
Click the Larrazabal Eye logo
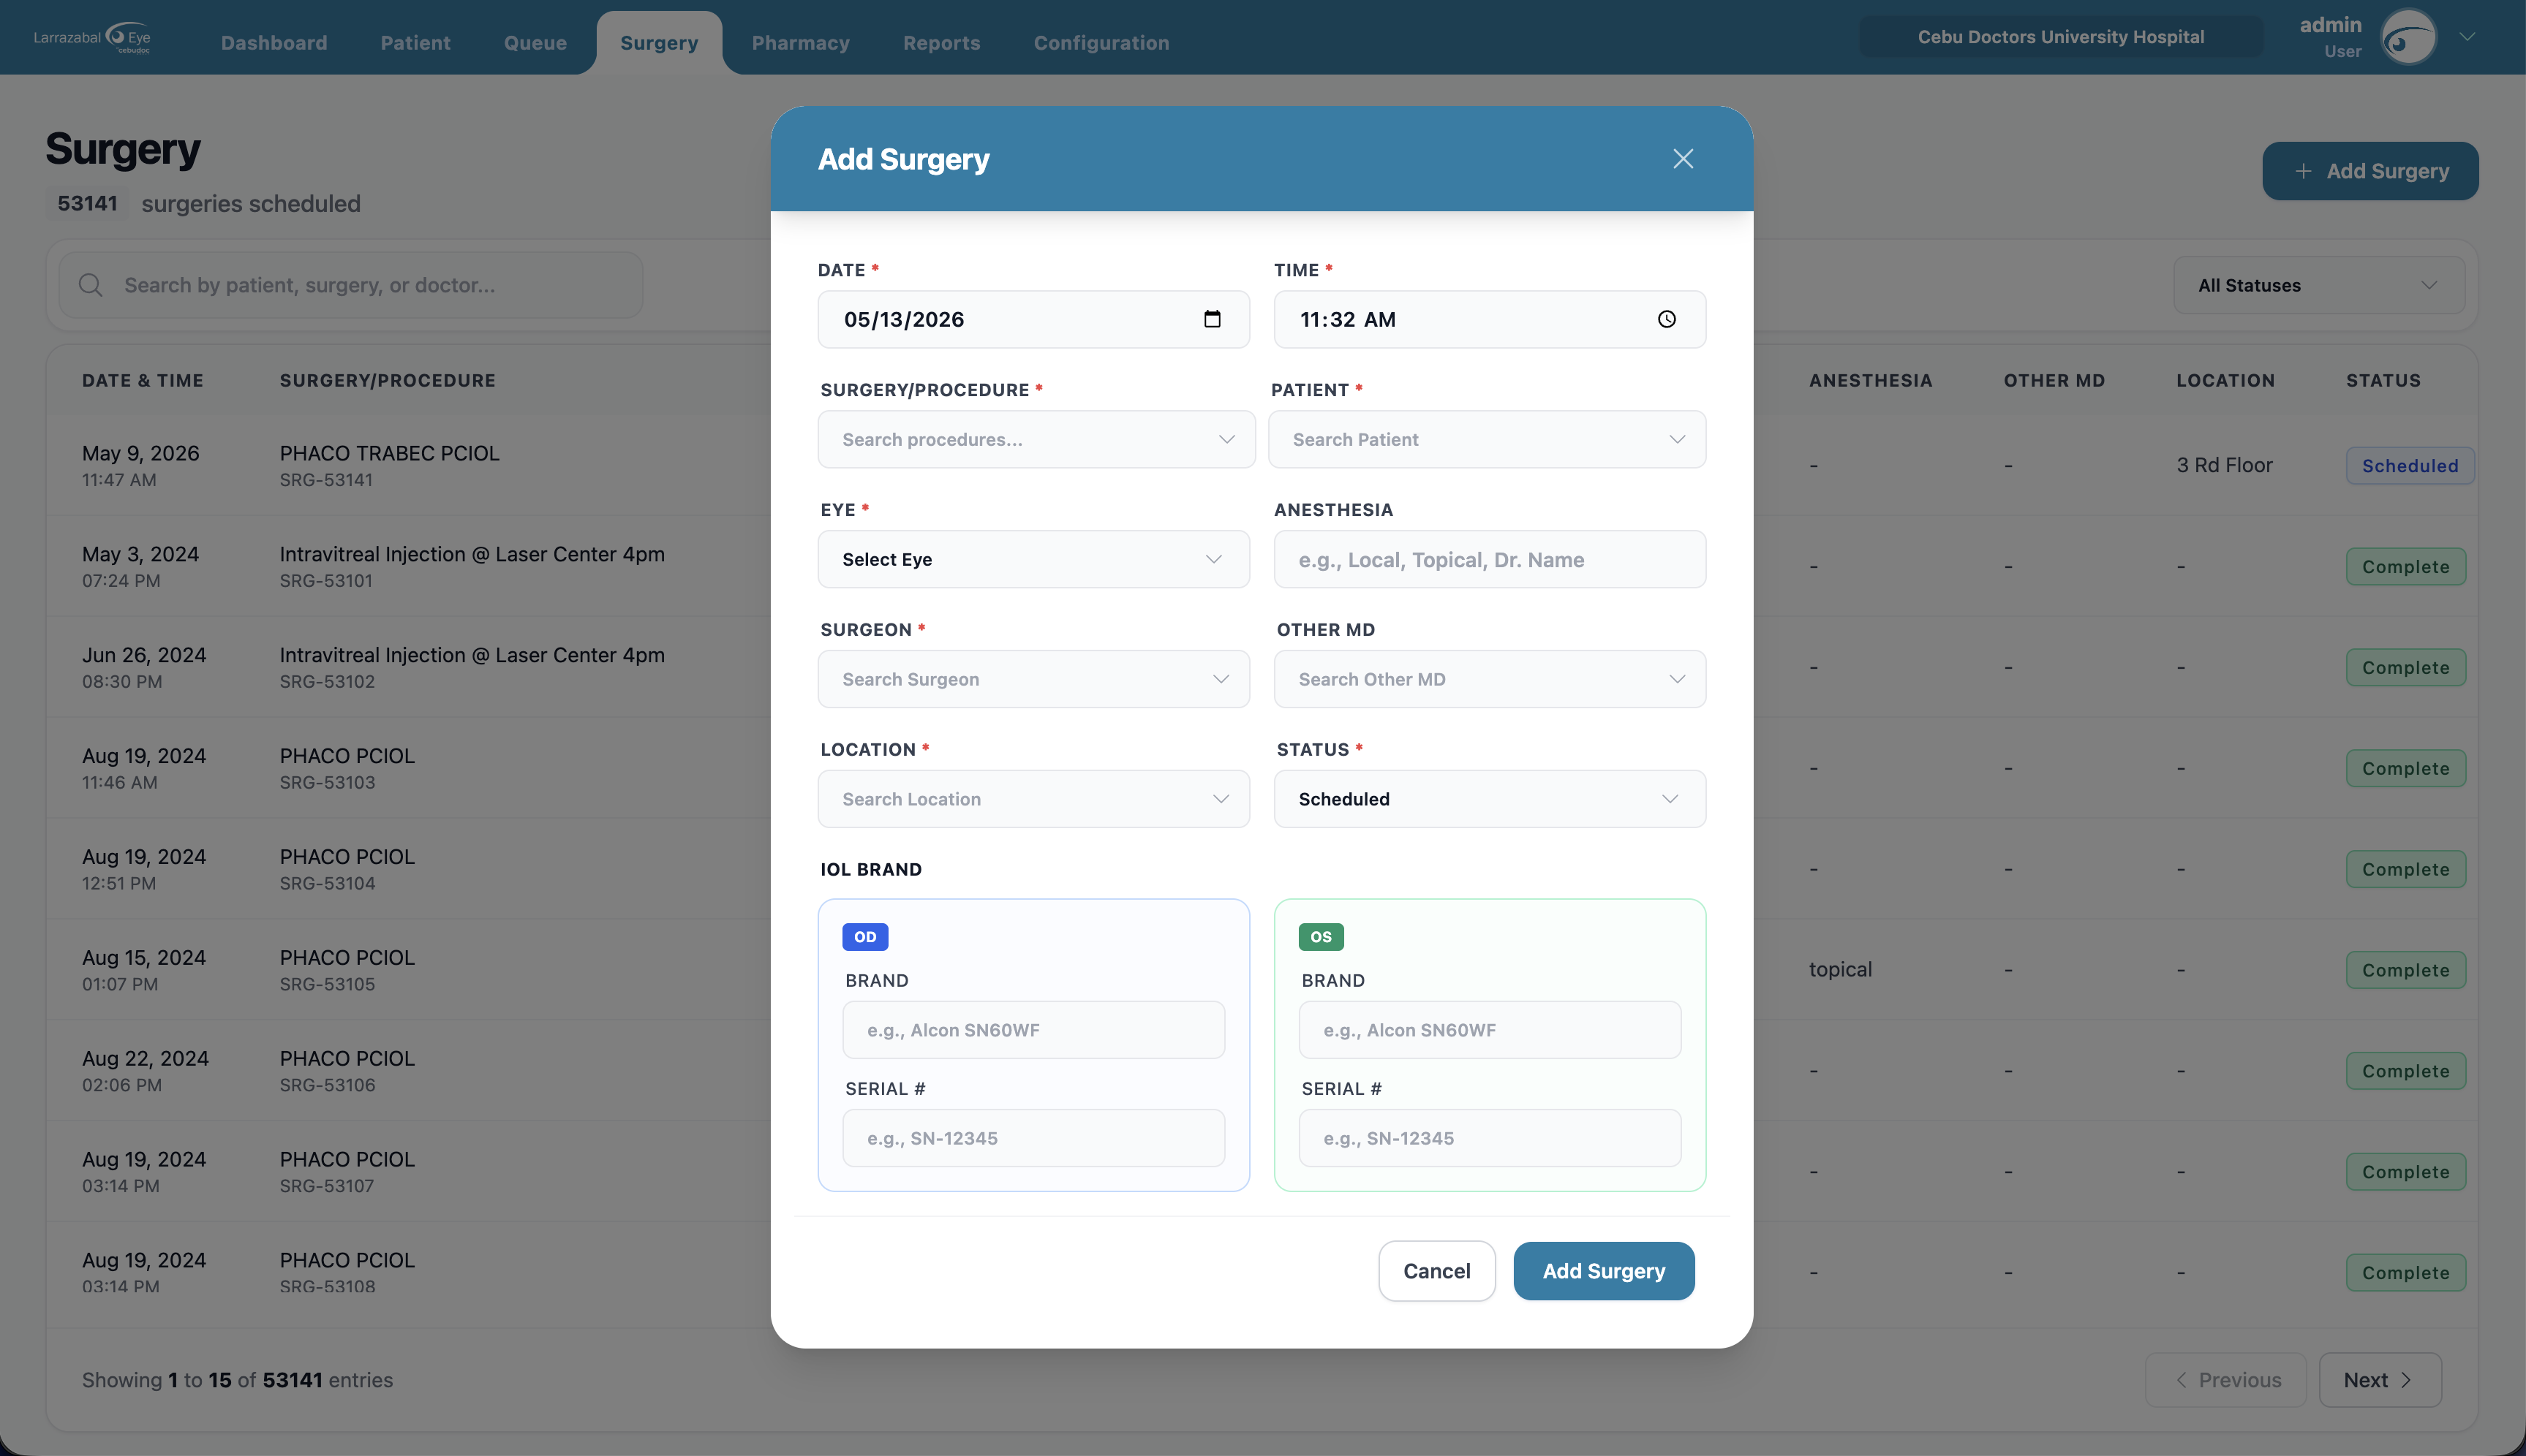[92, 38]
